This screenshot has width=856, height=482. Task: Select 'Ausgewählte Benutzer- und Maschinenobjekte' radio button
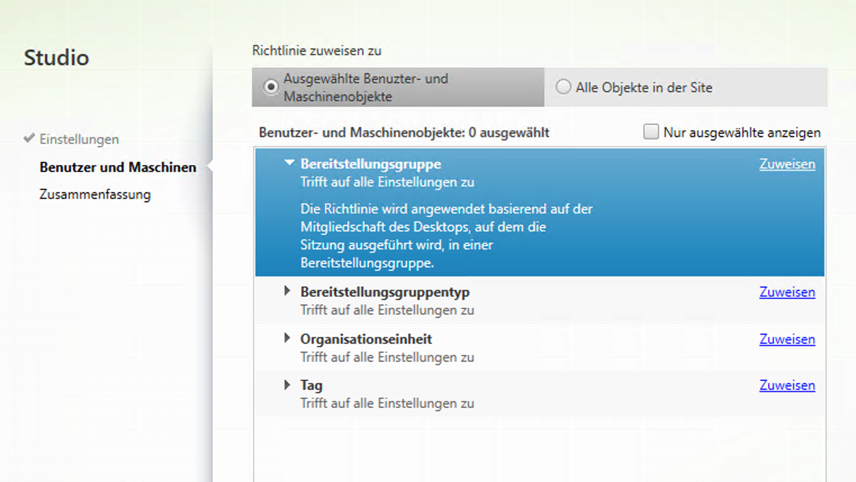tap(271, 87)
